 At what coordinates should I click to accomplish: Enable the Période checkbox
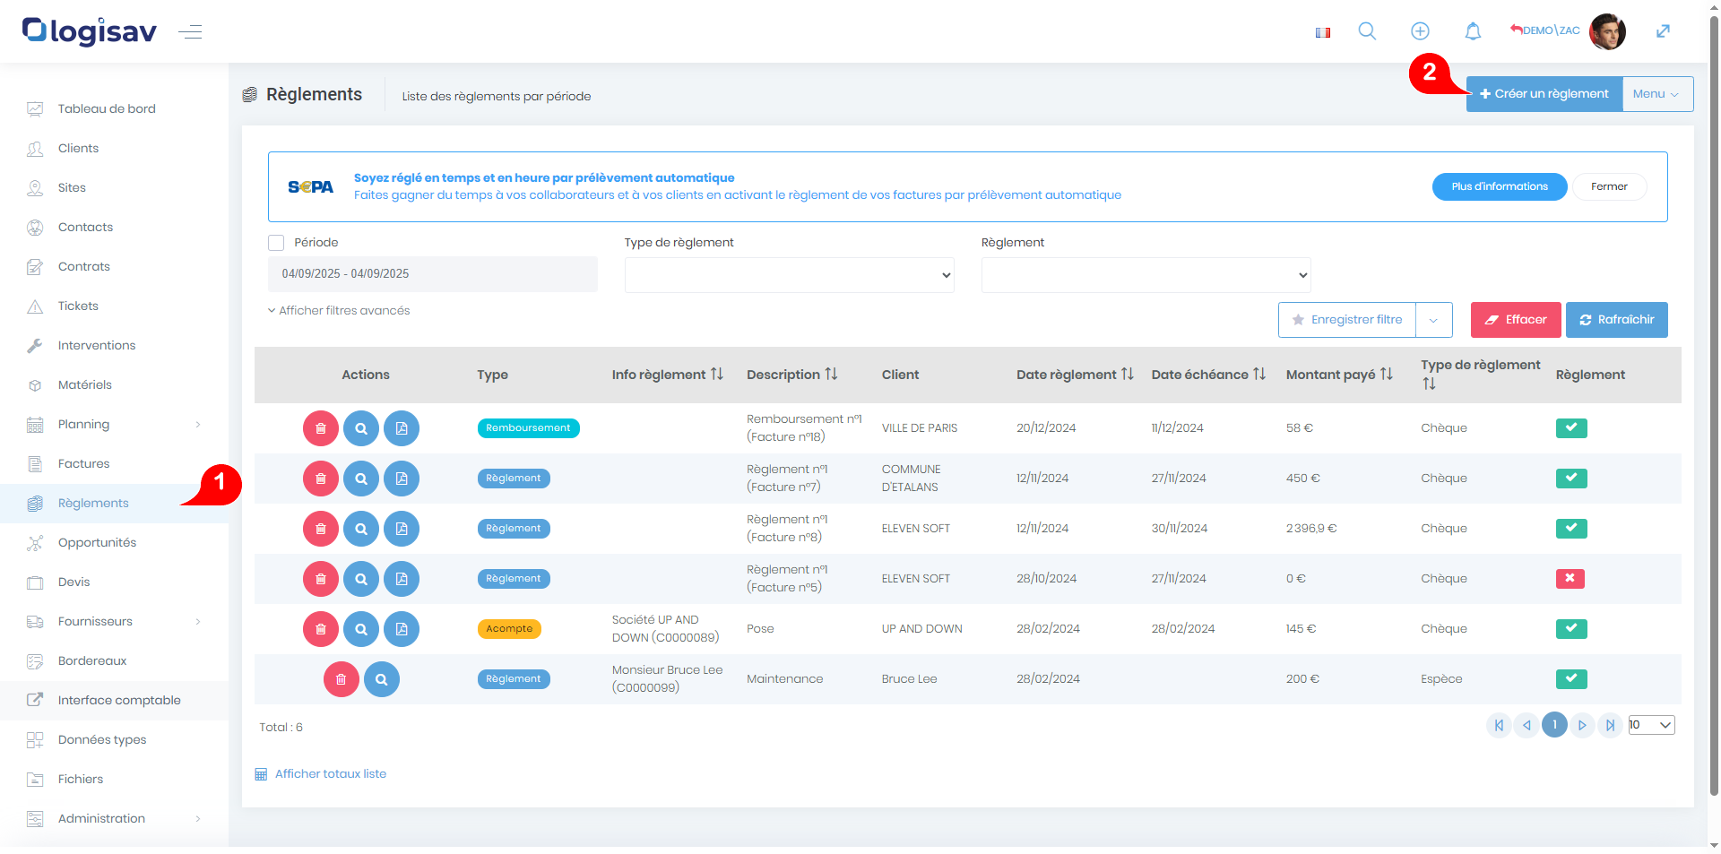click(x=276, y=243)
